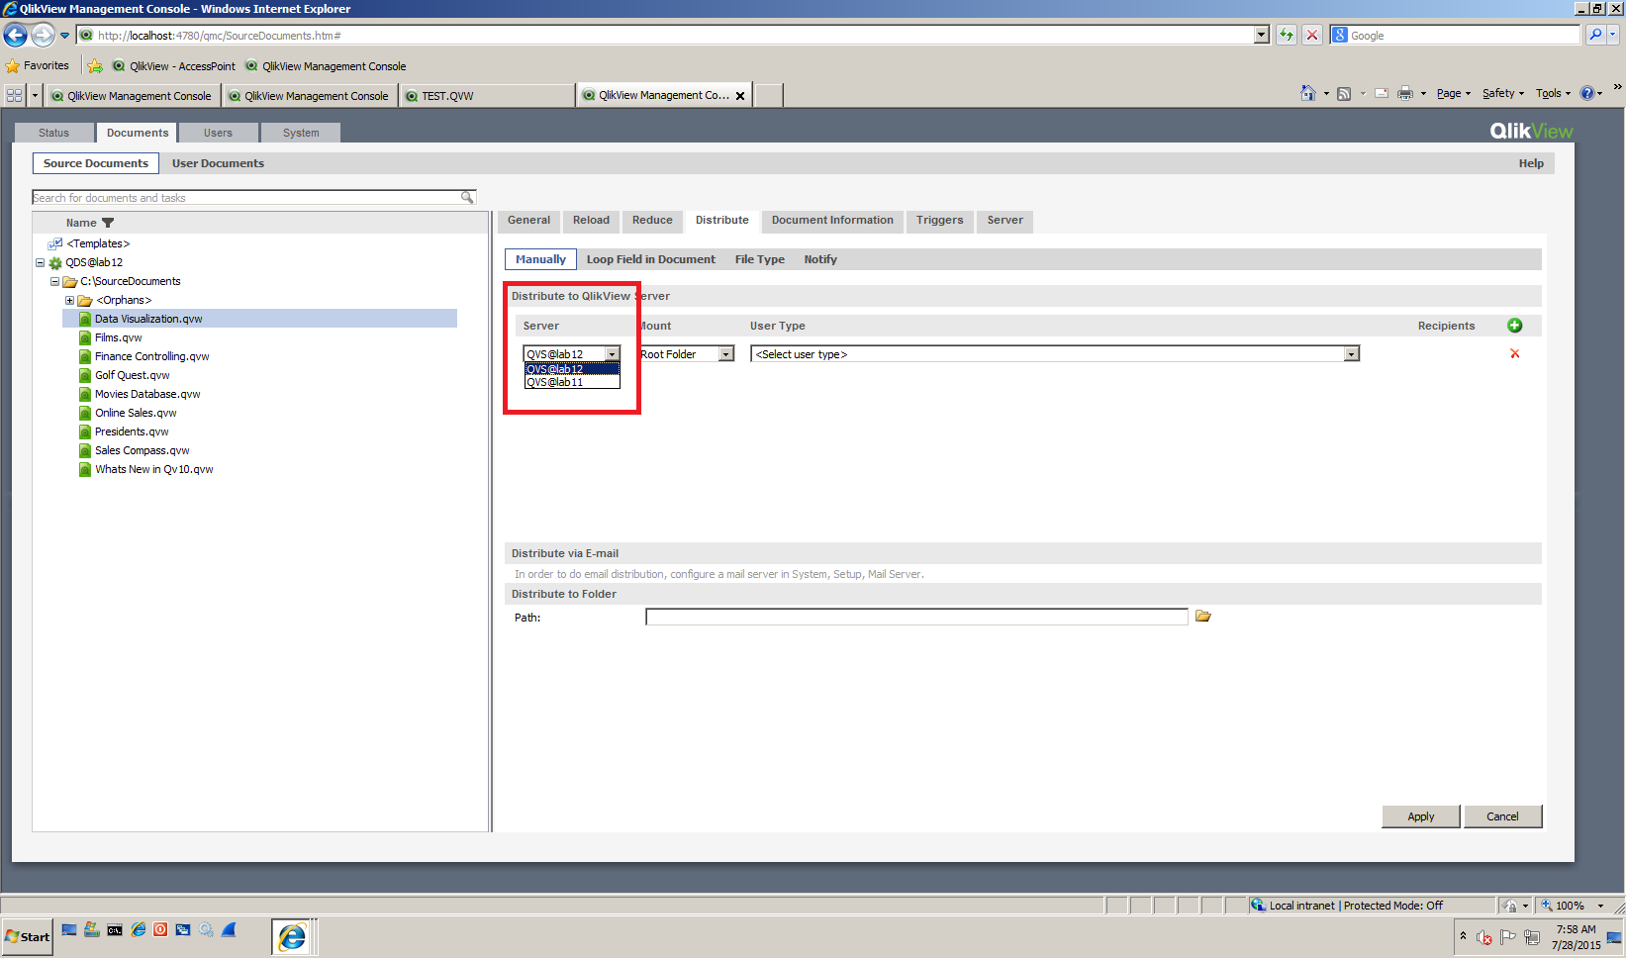Click the Help link in QMC header
1626x958 pixels.
click(1531, 163)
